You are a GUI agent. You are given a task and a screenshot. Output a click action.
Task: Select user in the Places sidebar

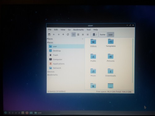tap(66, 46)
